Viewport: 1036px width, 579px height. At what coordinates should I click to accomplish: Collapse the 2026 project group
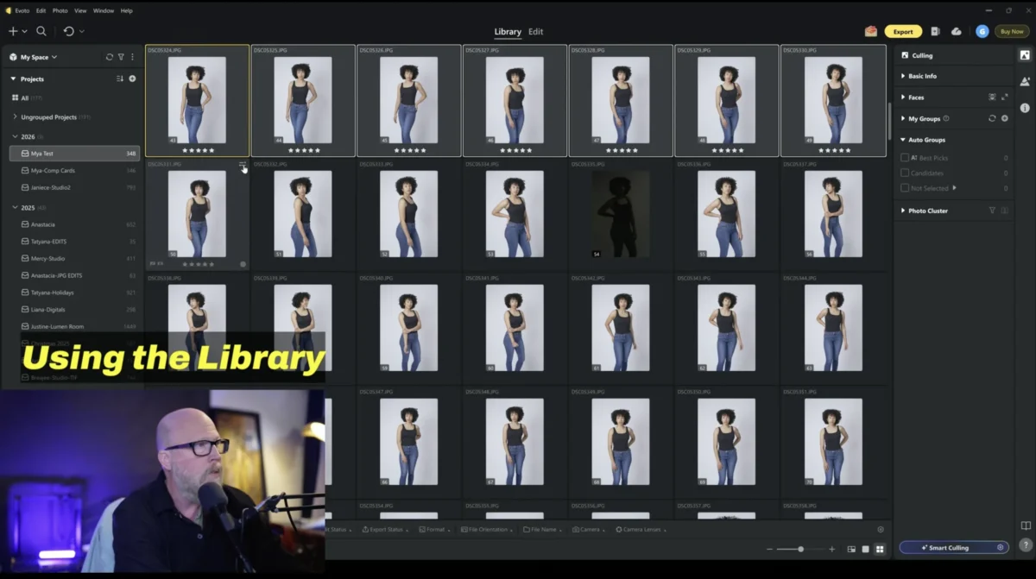[x=15, y=136]
